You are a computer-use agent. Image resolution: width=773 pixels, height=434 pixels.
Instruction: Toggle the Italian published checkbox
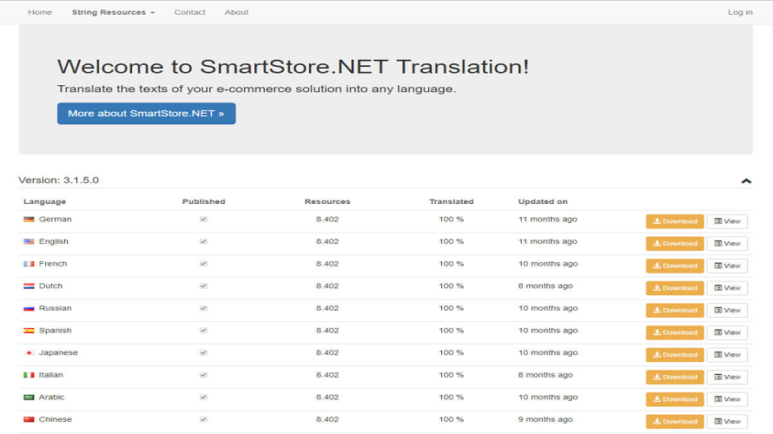[203, 375]
